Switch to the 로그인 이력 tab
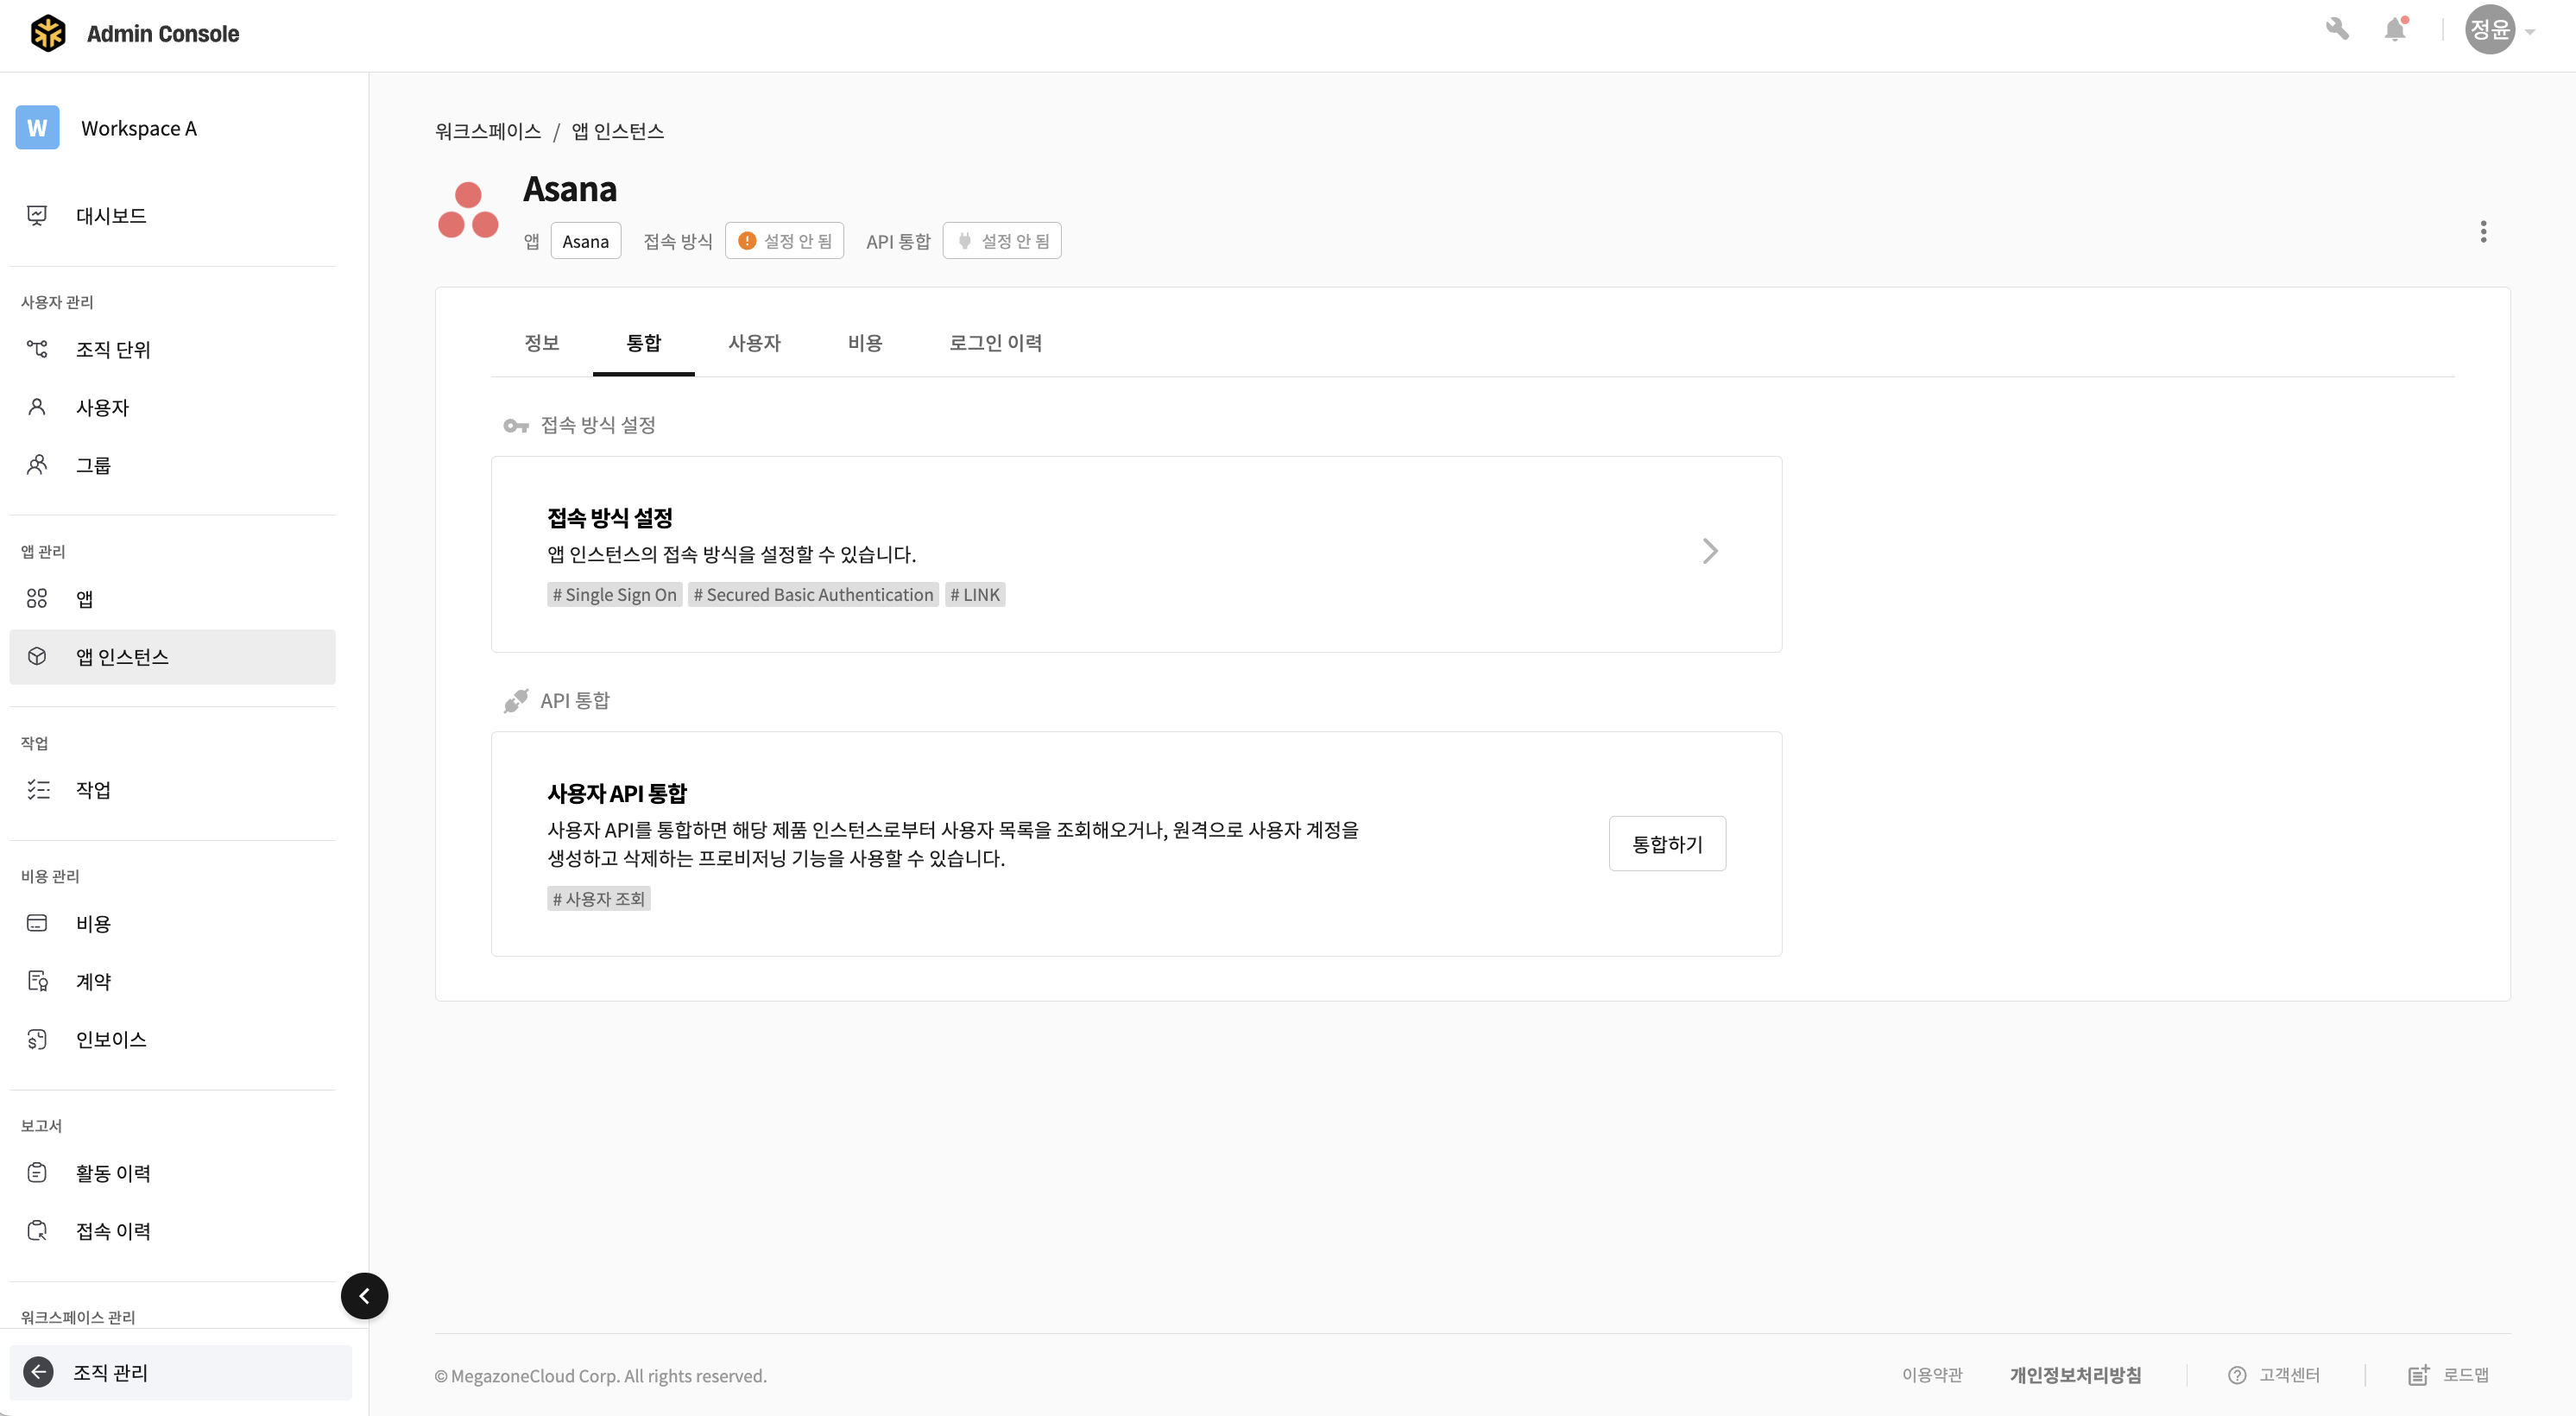This screenshot has height=1416, width=2576. 995,343
